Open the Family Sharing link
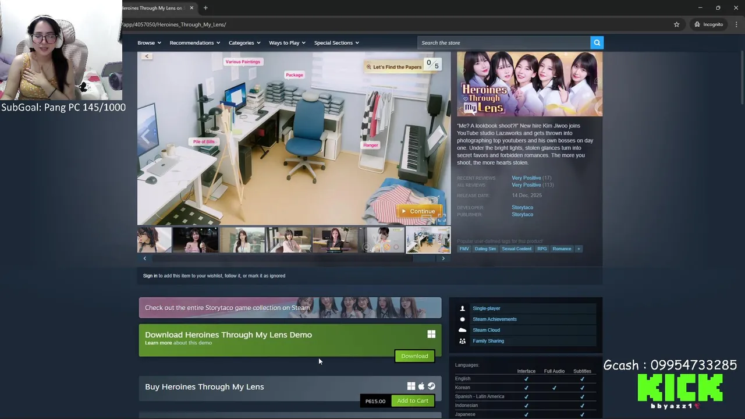Screen dimensions: 745x419 [488, 341]
